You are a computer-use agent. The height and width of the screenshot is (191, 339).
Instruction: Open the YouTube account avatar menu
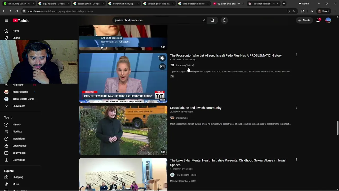point(328,20)
